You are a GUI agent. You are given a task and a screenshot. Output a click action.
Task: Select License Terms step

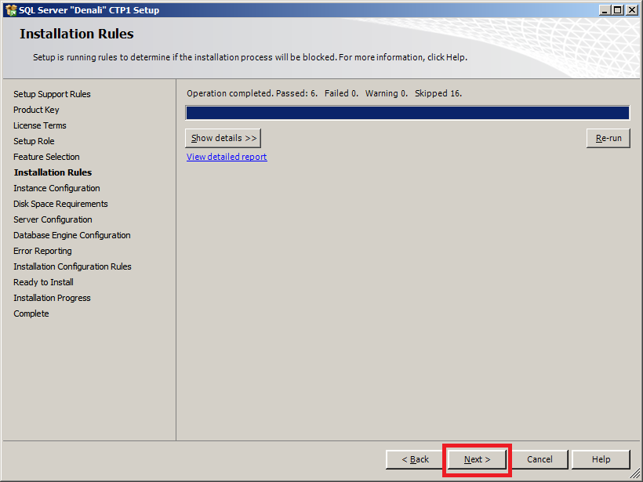point(40,125)
